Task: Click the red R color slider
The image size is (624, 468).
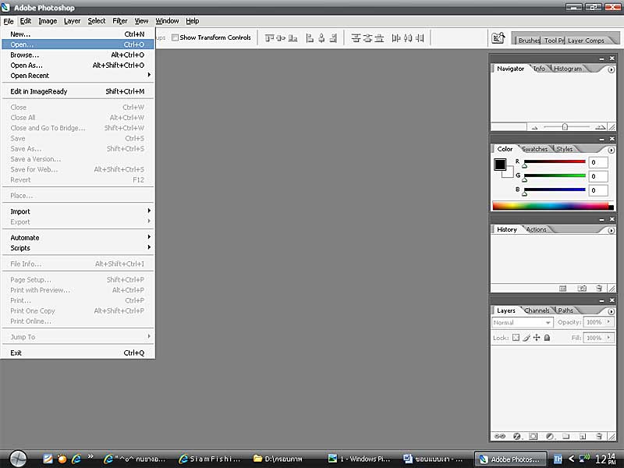Action: click(x=555, y=162)
